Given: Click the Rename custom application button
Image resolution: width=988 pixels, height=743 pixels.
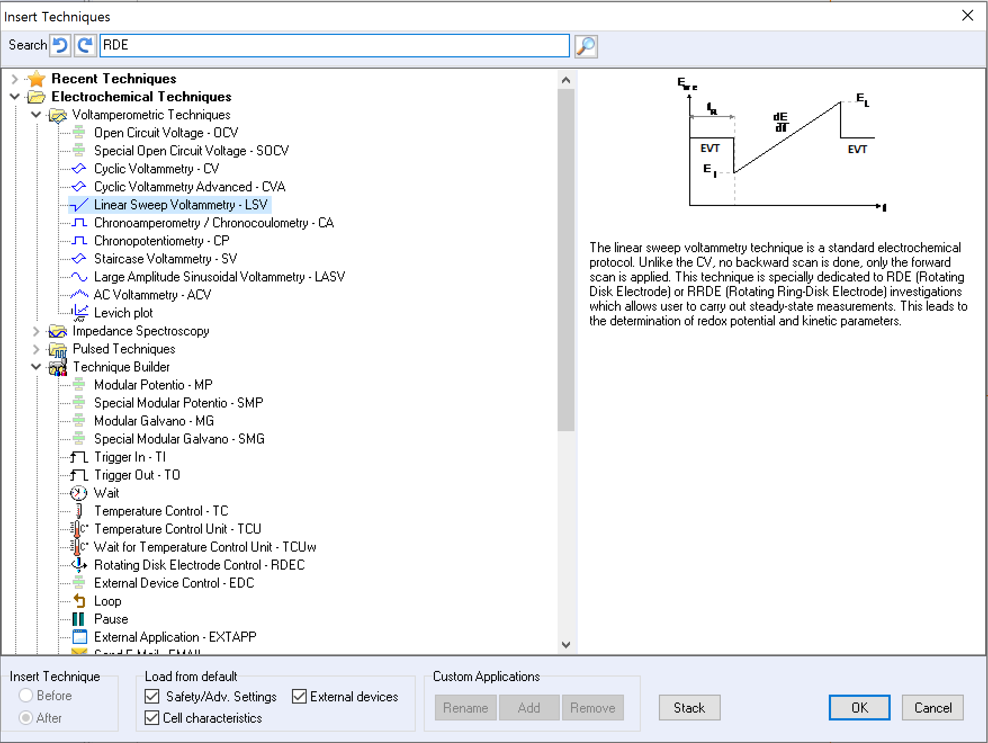Looking at the screenshot, I should (465, 708).
